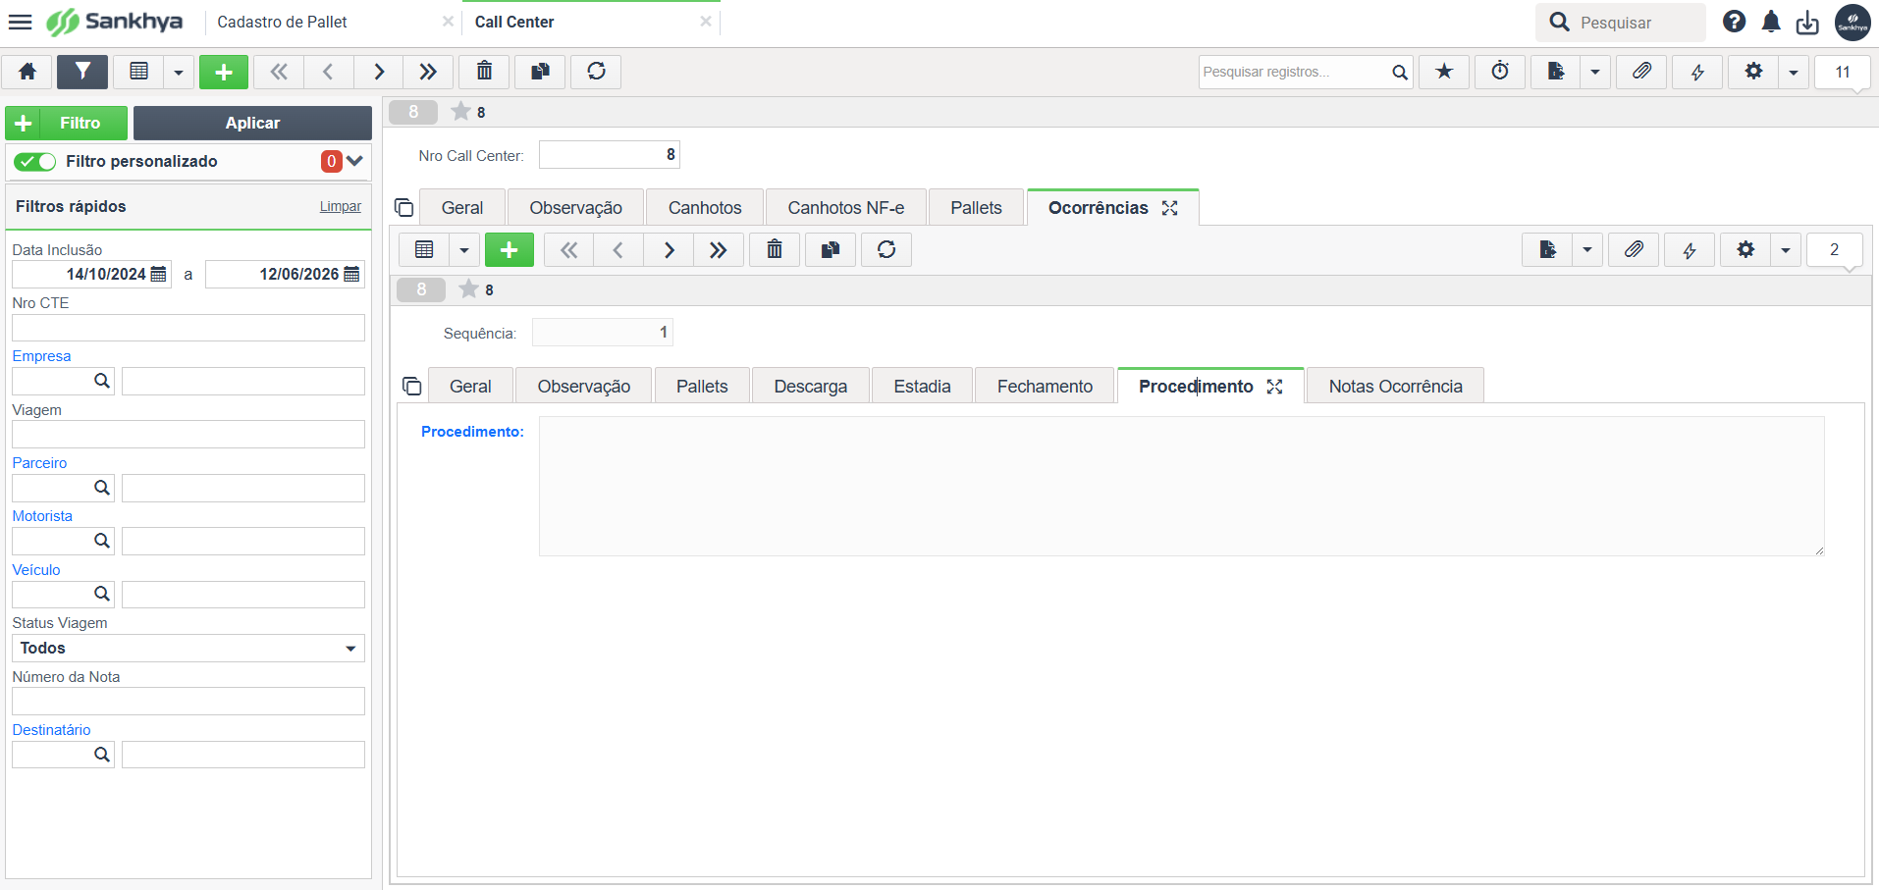Open Empresa lookup search
The height and width of the screenshot is (890, 1879).
point(102,381)
